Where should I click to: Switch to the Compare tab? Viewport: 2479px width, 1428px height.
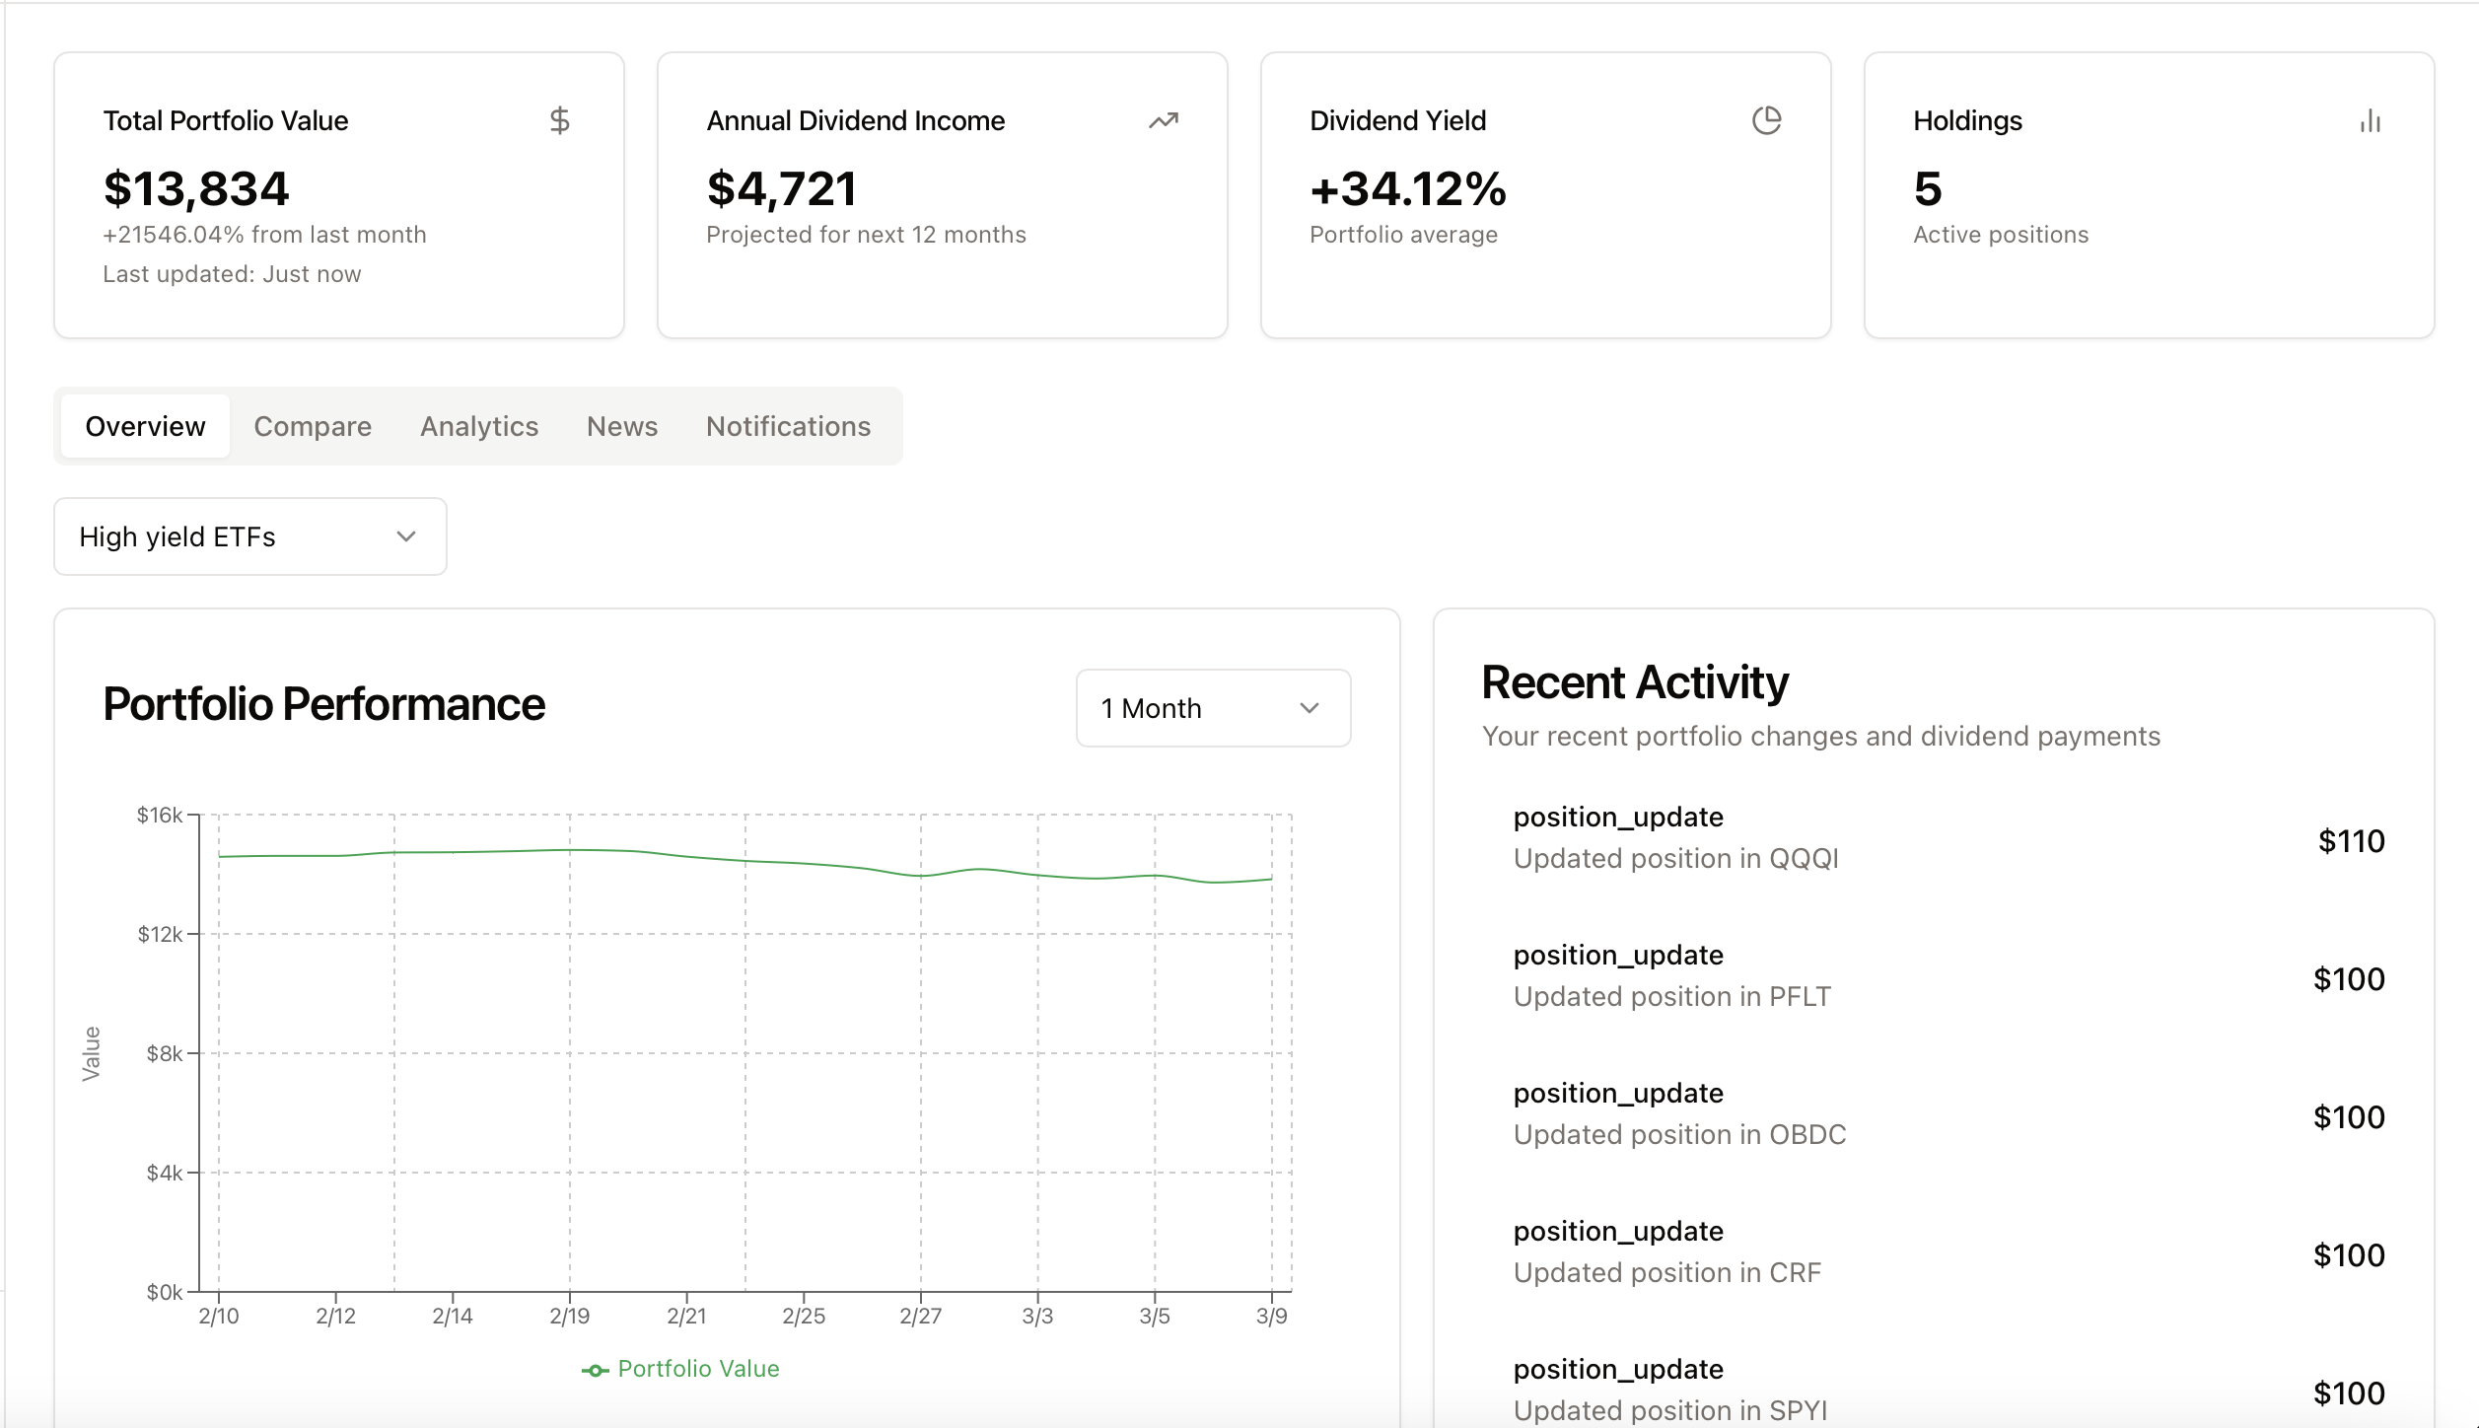pyautogui.click(x=312, y=426)
